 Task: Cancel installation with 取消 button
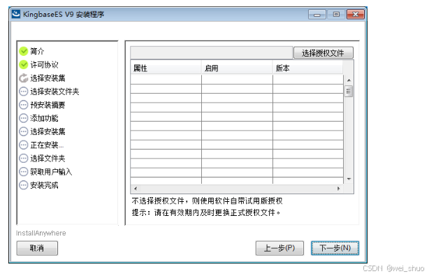pos(37,248)
